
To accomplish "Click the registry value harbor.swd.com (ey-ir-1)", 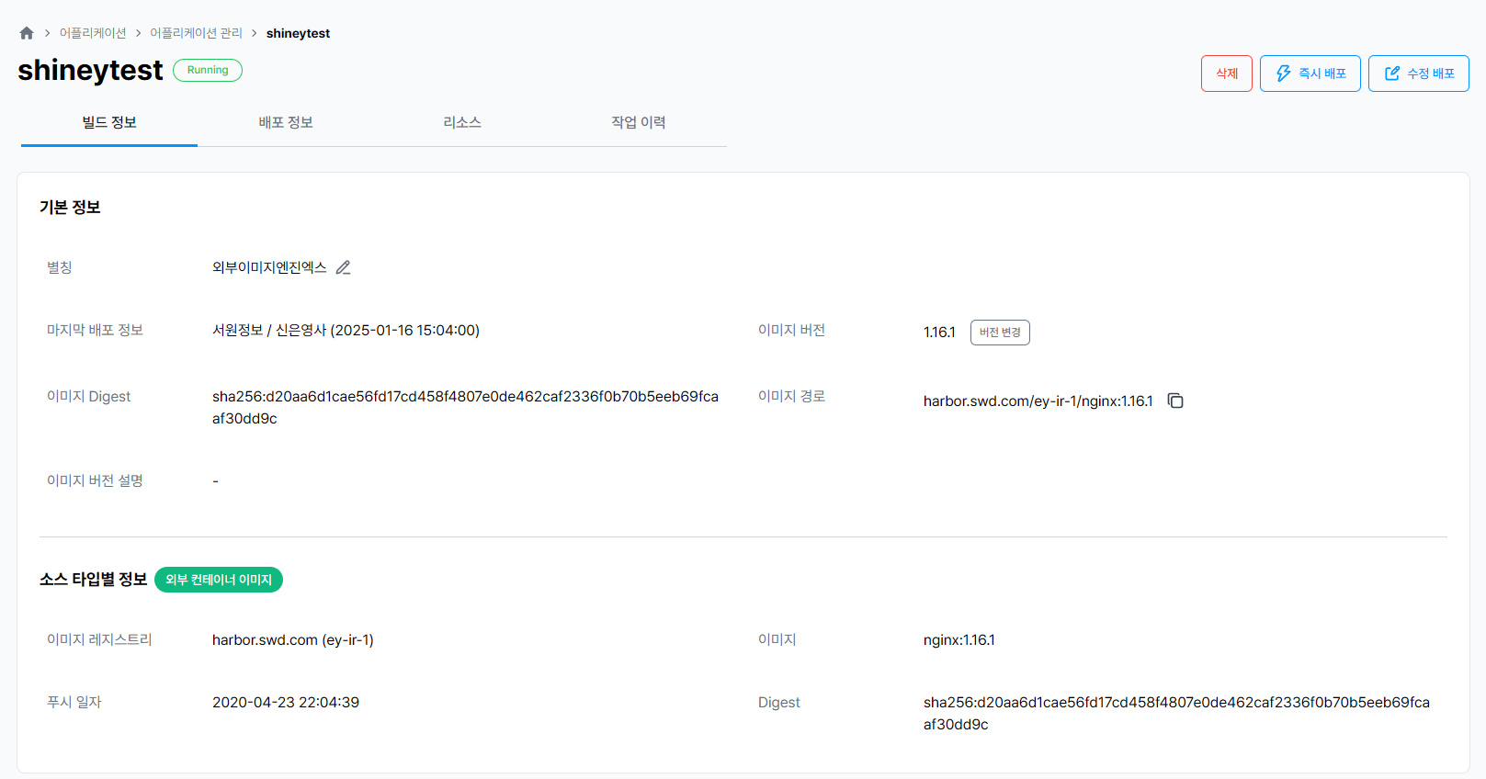I will (293, 640).
